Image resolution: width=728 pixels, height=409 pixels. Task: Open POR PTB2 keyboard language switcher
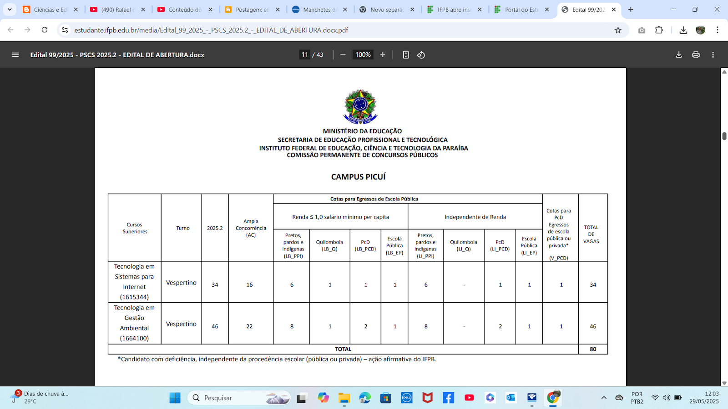coord(637,398)
